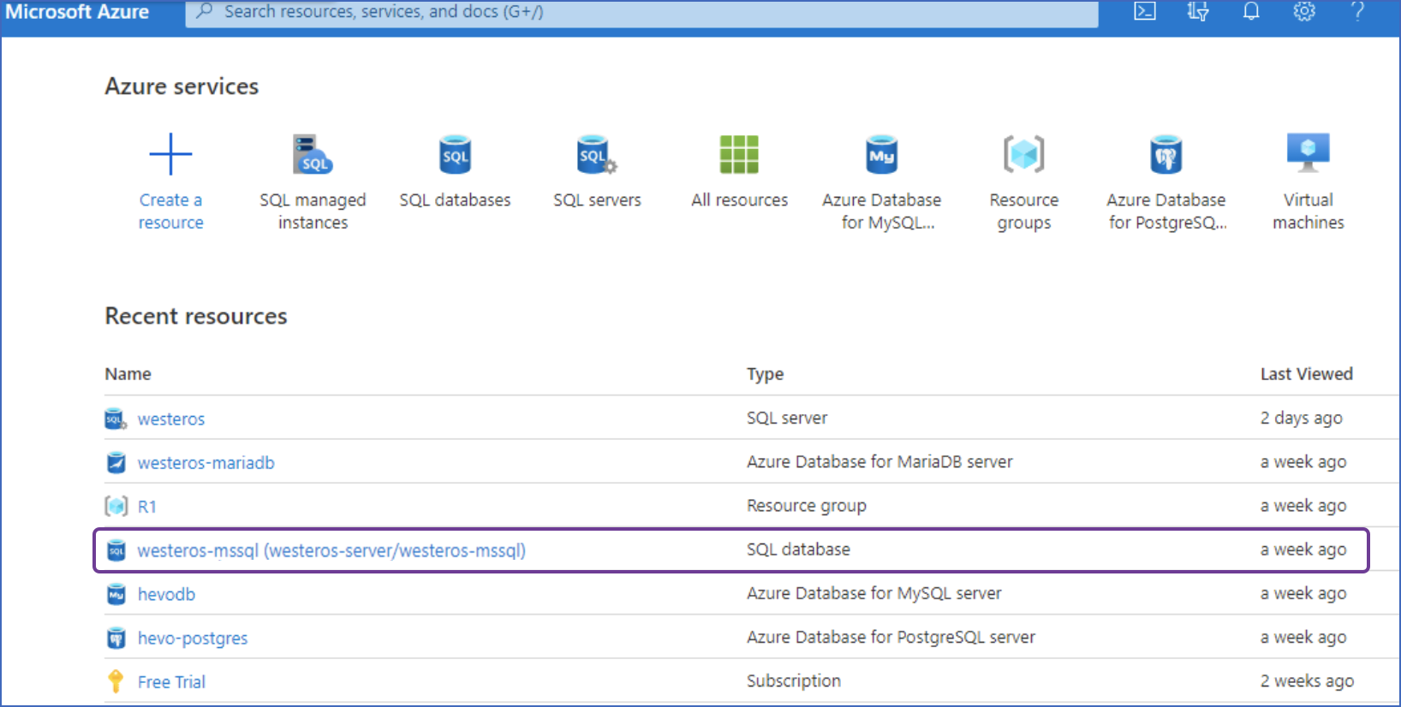This screenshot has width=1401, height=707.
Task: Click the Free Trial key icon
Action: (x=116, y=681)
